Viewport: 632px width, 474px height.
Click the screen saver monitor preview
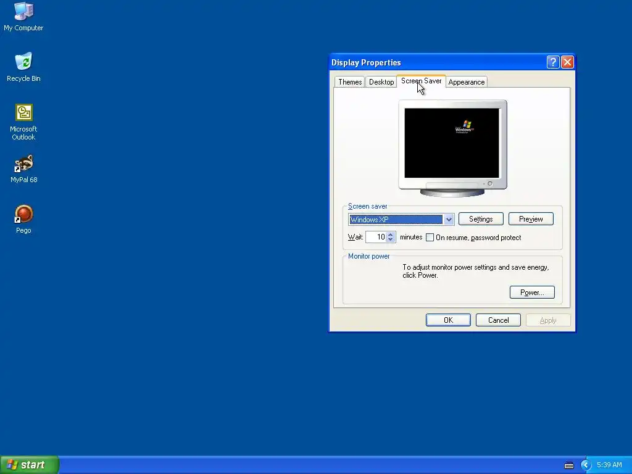452,148
